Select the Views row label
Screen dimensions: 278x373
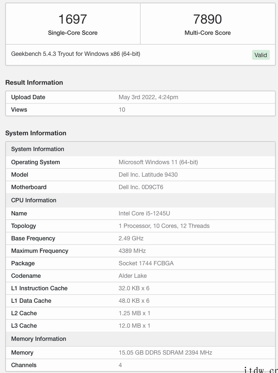pyautogui.click(x=19, y=110)
